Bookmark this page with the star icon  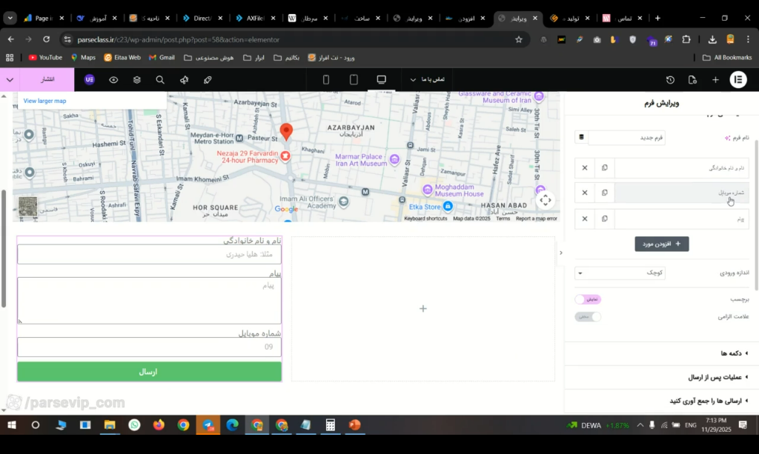point(519,40)
